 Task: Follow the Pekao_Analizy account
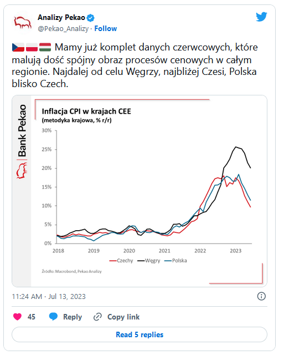(x=106, y=28)
